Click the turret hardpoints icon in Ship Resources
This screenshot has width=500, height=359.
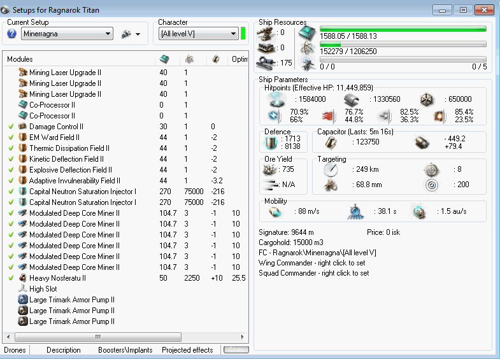tap(266, 33)
